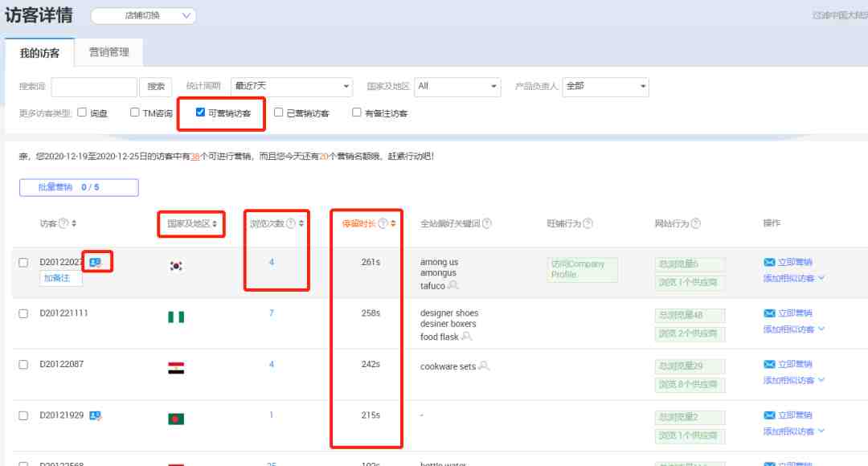This screenshot has width=868, height=466.
Task: Toggle the 已营销访客 checkbox
Action: [278, 112]
